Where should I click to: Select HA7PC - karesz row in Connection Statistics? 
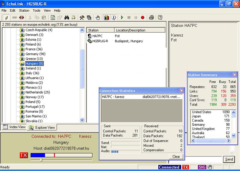142,97
